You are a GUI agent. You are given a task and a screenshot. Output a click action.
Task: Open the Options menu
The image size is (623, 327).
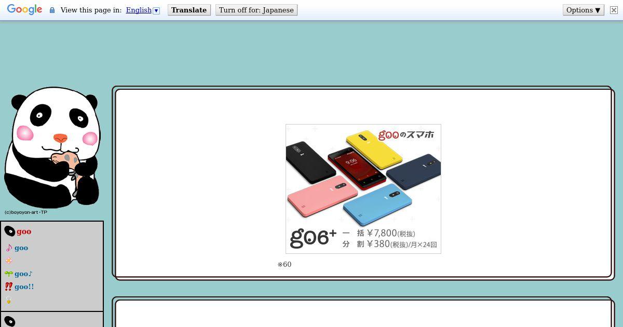(583, 10)
